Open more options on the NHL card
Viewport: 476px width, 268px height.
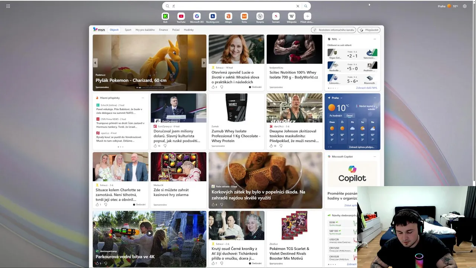pos(374,39)
